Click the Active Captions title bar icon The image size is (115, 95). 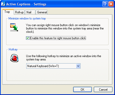click(x=3, y=4)
